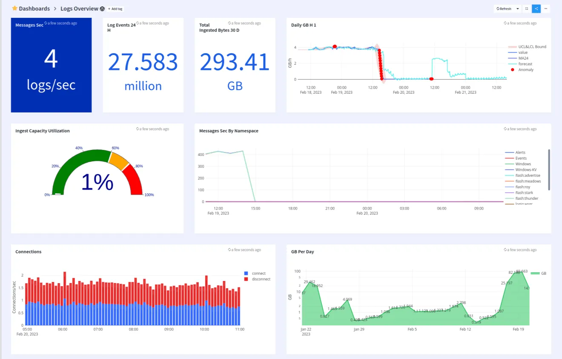Click the Add tag button
The width and height of the screenshot is (562, 359).
115,9
